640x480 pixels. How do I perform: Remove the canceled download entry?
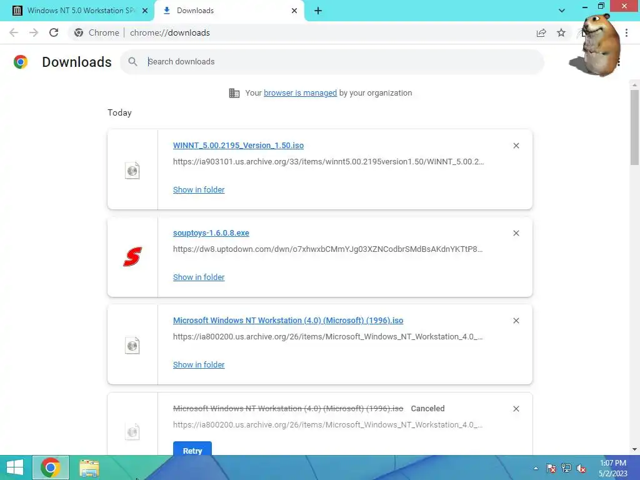tap(516, 409)
